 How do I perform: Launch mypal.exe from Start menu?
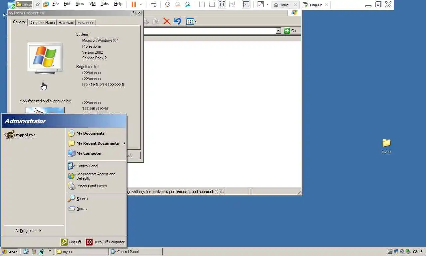pos(20,135)
